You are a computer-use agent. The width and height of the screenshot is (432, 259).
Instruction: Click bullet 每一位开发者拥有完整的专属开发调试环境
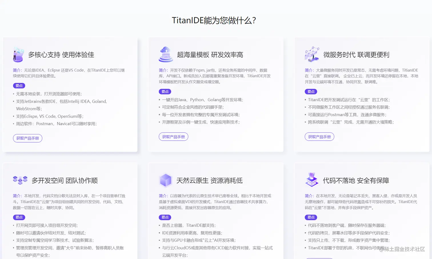(201, 115)
